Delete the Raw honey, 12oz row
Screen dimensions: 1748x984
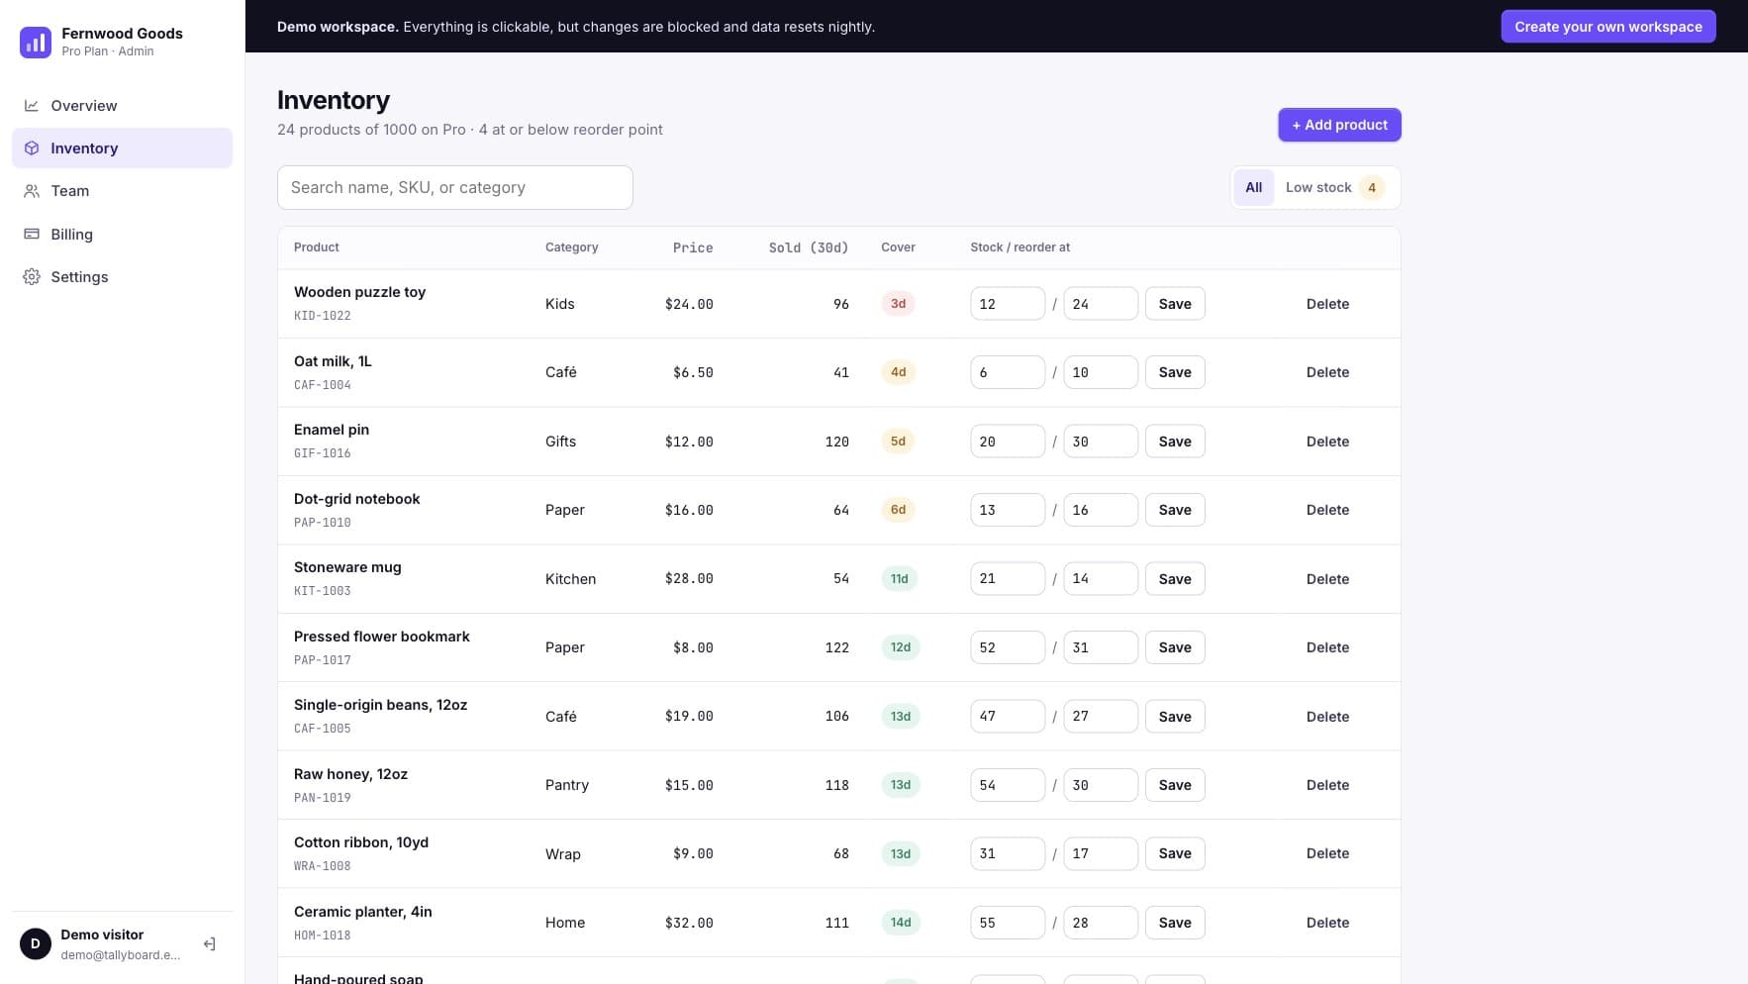(x=1327, y=785)
